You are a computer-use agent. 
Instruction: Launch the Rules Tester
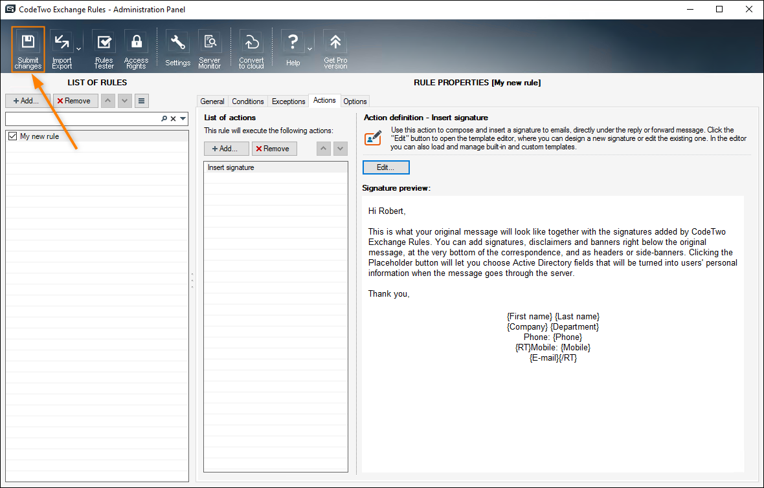[x=104, y=49]
